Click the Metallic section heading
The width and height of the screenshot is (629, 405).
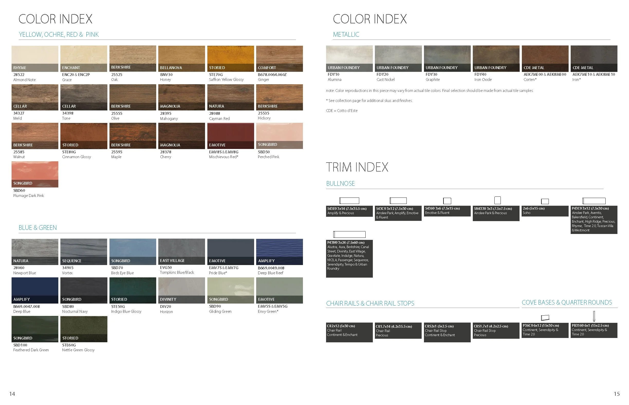point(346,34)
